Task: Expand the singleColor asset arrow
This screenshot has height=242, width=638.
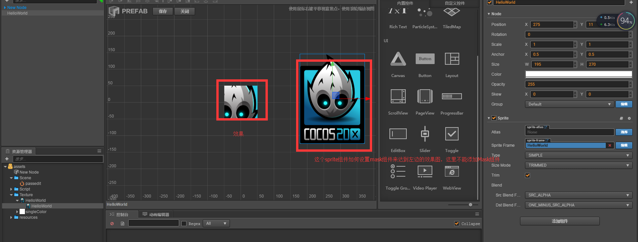Action: (x=17, y=212)
